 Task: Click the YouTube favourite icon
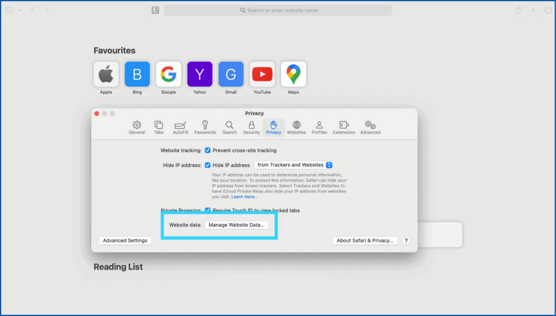point(262,74)
